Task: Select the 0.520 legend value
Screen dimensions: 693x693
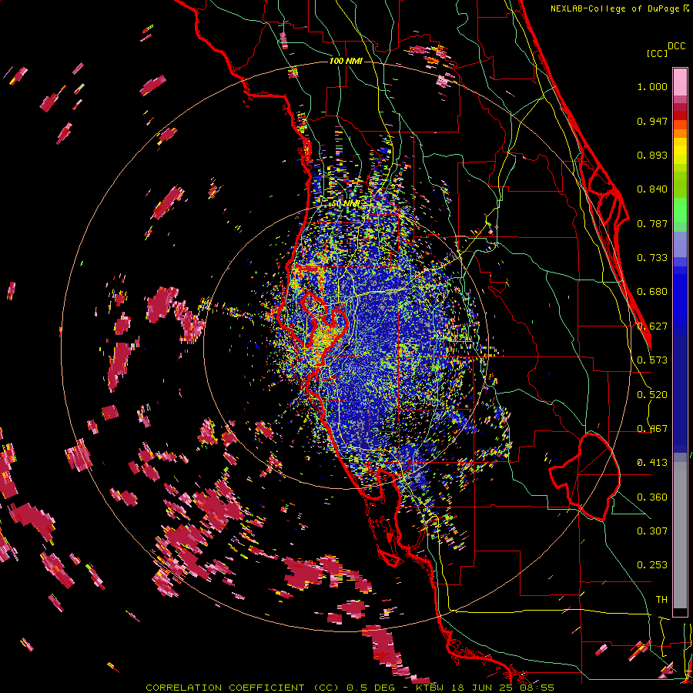Action: (652, 395)
